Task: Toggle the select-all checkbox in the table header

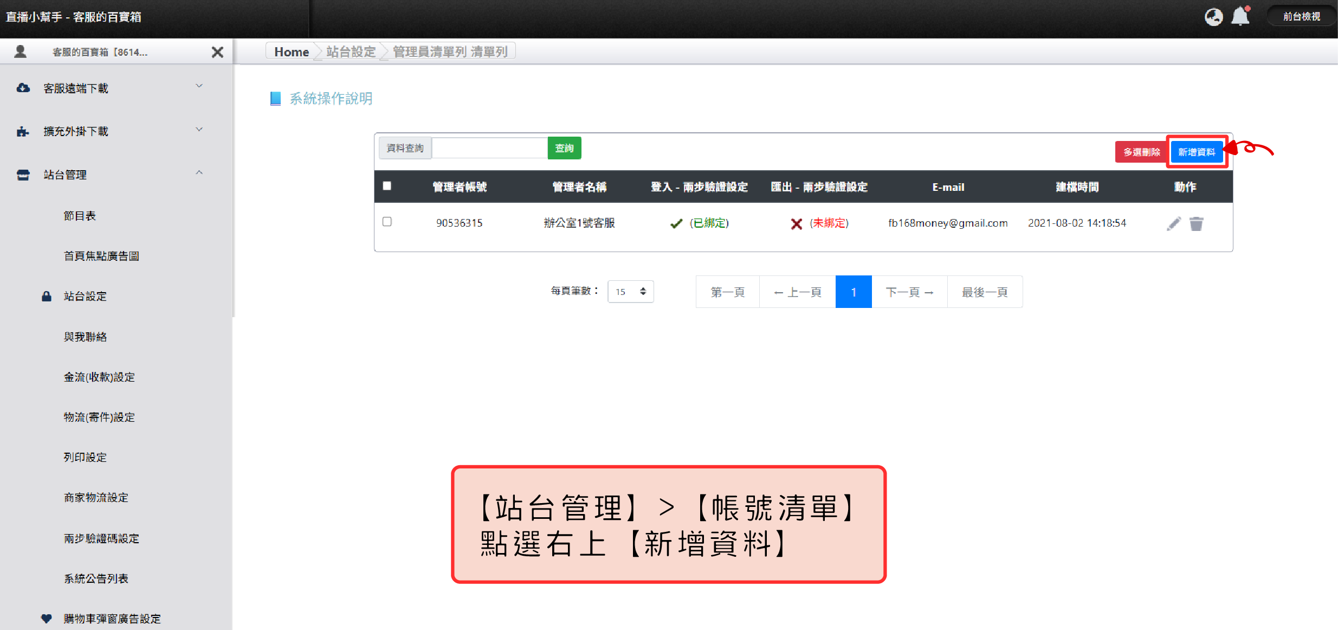Action: [x=387, y=186]
